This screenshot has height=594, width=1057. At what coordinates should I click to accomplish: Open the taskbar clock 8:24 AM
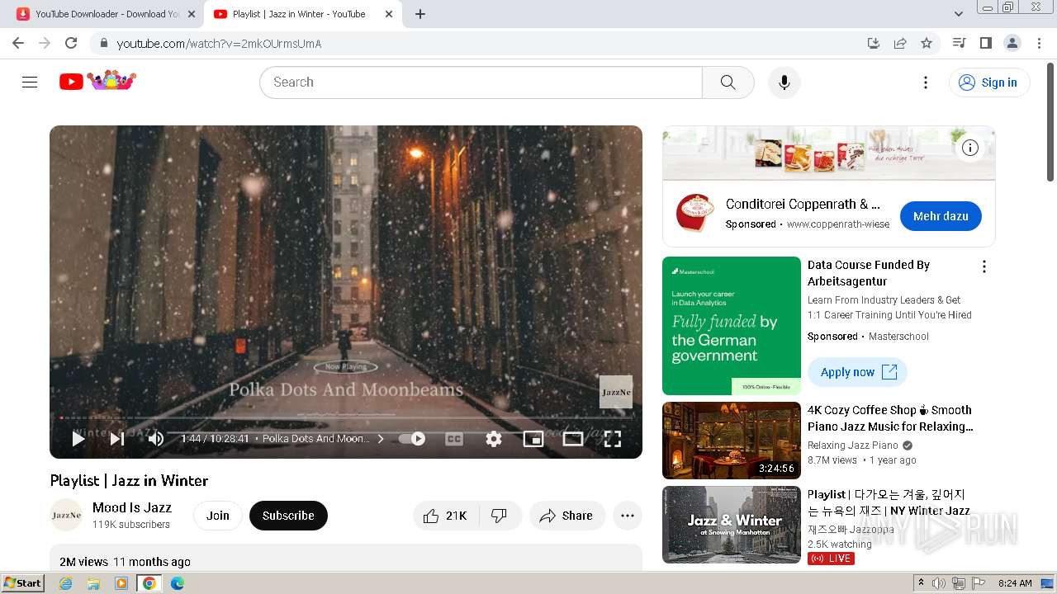click(x=1015, y=583)
